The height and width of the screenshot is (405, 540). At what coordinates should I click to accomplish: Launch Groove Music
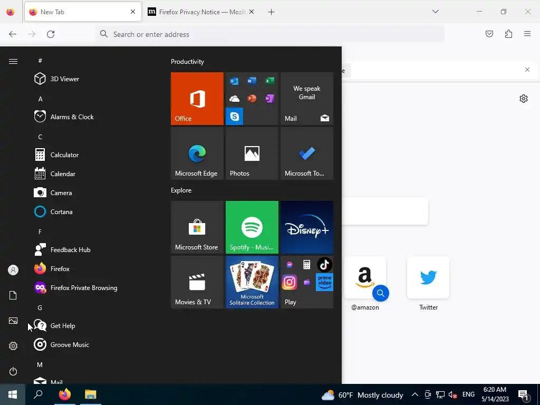click(93, 344)
